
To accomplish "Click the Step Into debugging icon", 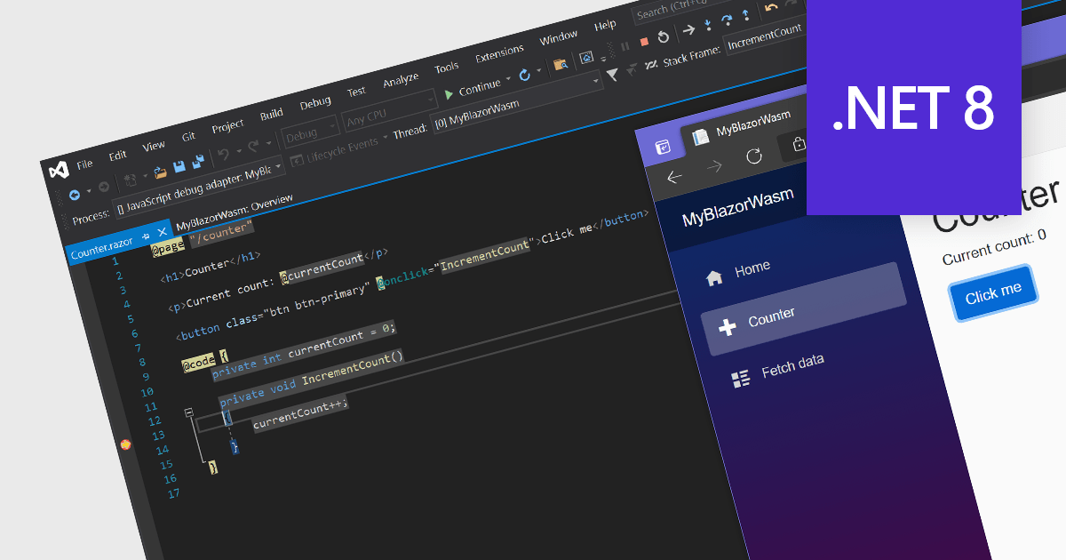I will (x=708, y=26).
